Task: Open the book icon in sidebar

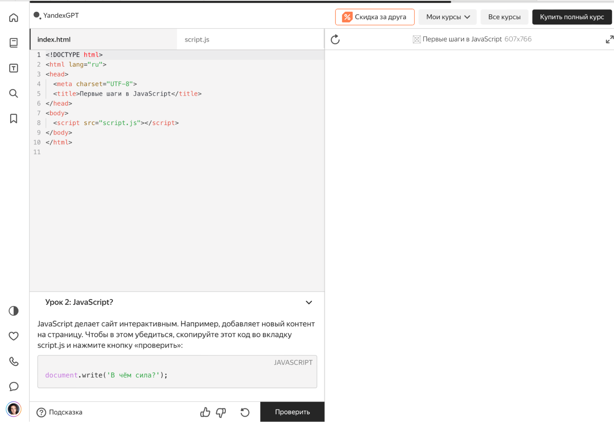Action: 14,43
